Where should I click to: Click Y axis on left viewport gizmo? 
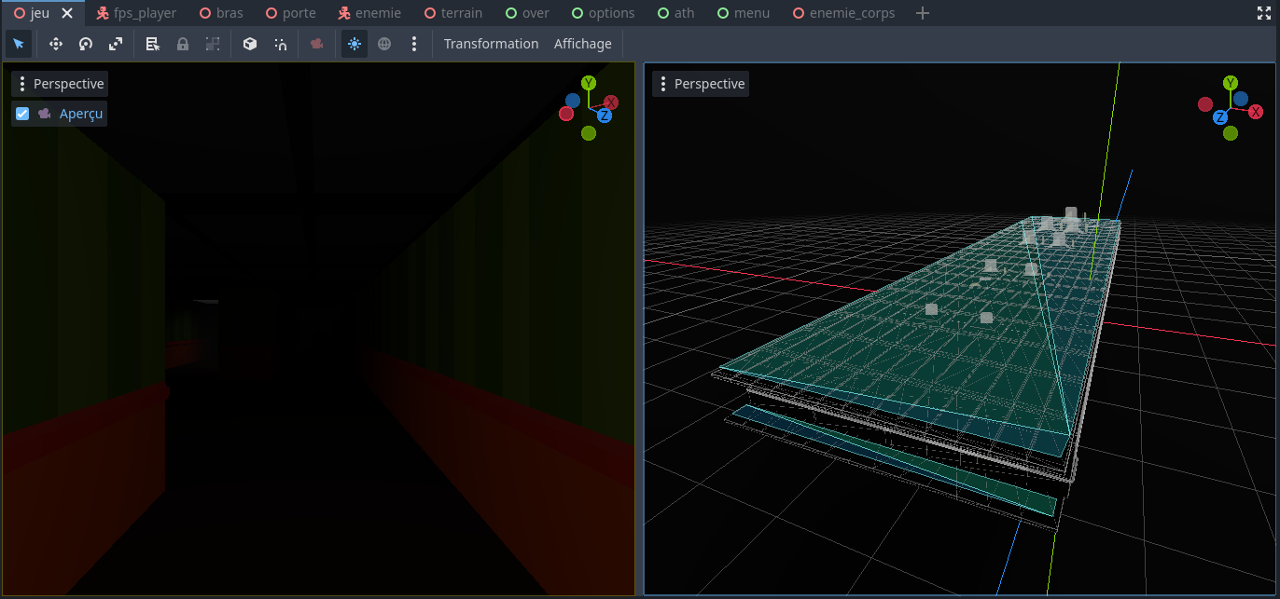(589, 83)
